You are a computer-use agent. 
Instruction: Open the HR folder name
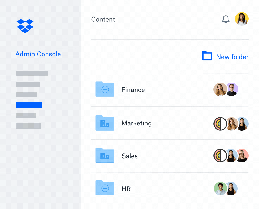click(126, 189)
